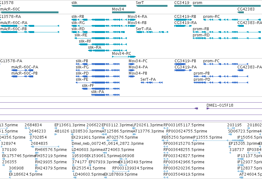Image resolution: width=262 pixels, height=179 pixels.
Task: Click the mAcR-60C-RA transcript label
Action: pos(14,23)
